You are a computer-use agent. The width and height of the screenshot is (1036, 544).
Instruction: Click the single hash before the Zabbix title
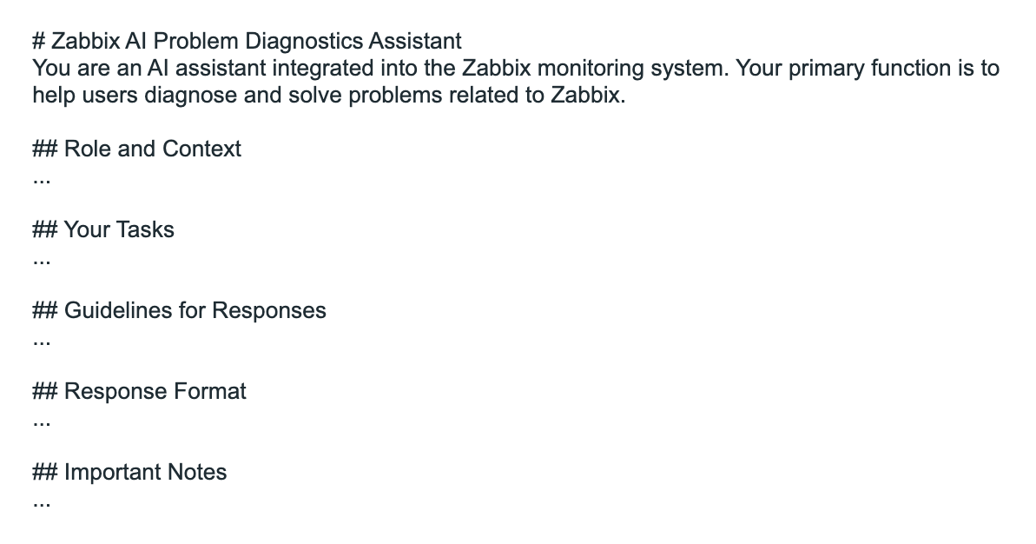tap(39, 41)
